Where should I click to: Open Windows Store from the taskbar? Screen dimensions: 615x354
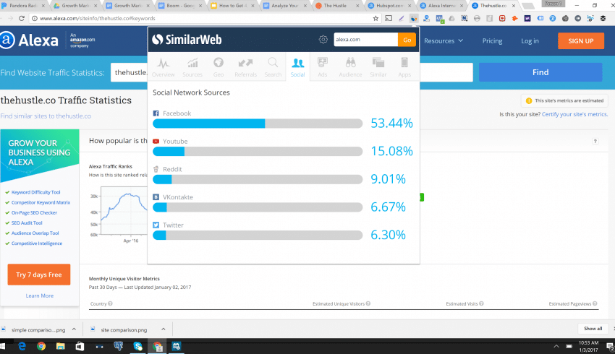(x=80, y=346)
